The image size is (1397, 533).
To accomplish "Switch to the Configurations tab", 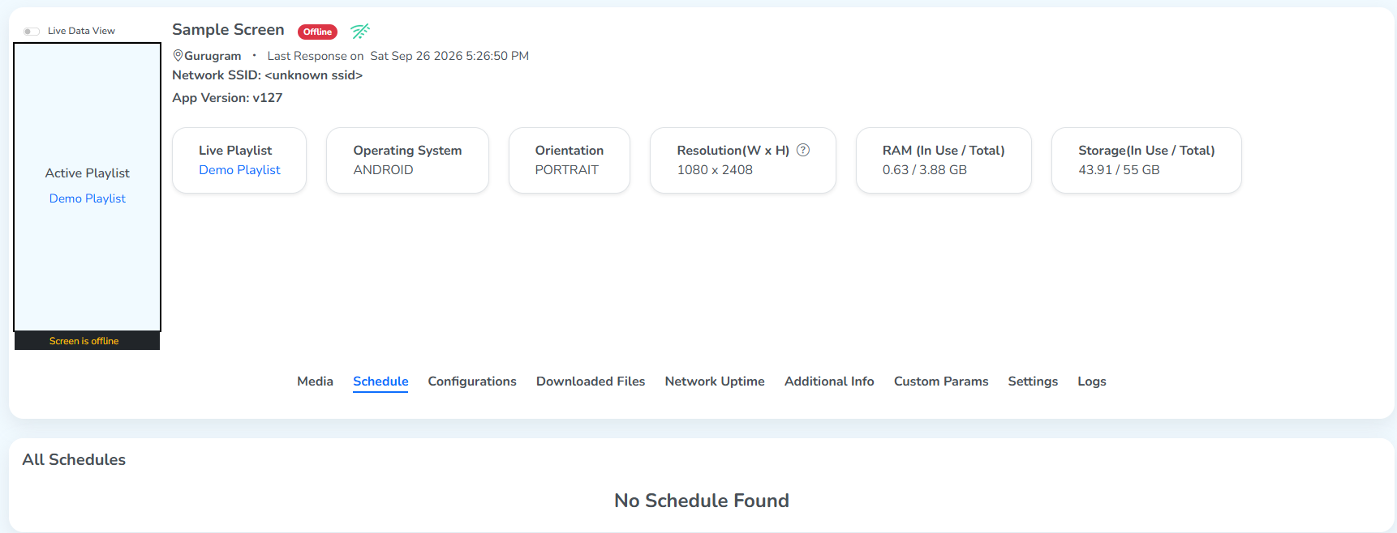I will click(x=472, y=382).
